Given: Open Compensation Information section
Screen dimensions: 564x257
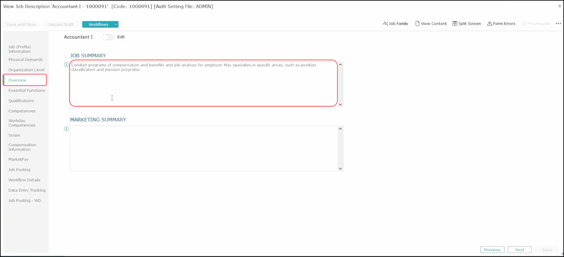Looking at the screenshot, I should [x=22, y=147].
